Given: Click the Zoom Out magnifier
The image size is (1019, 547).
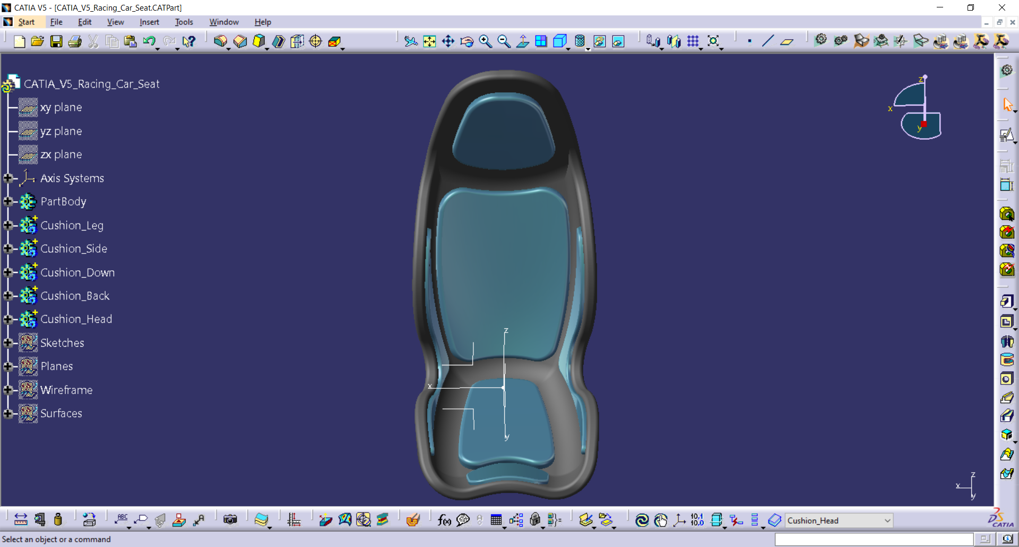Looking at the screenshot, I should coord(504,41).
